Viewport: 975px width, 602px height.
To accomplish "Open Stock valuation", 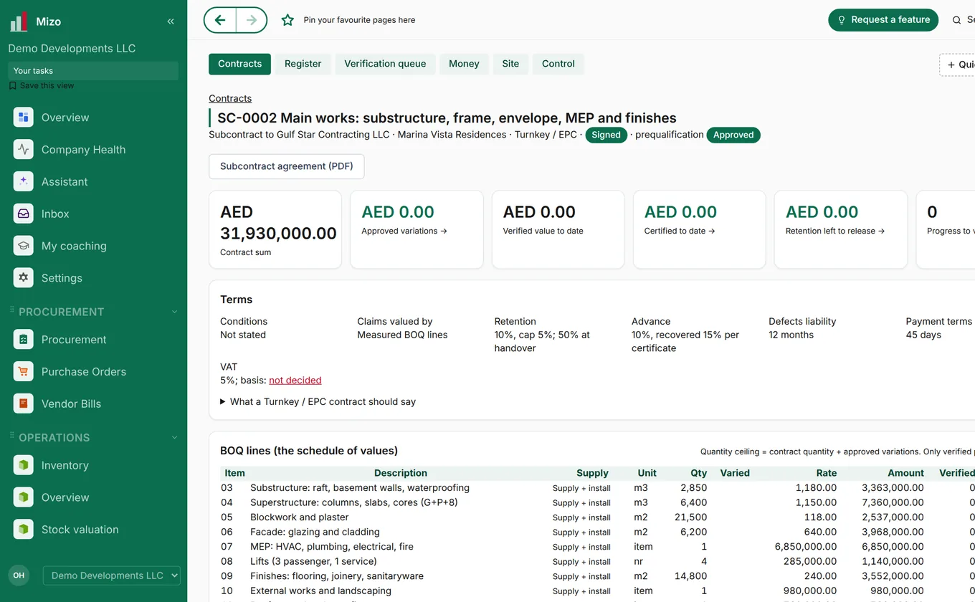I will (x=80, y=530).
